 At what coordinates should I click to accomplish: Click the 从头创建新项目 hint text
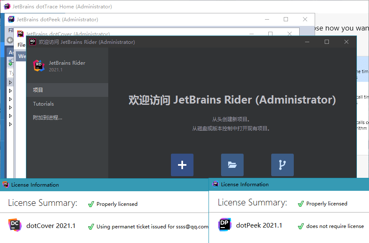coord(231,119)
